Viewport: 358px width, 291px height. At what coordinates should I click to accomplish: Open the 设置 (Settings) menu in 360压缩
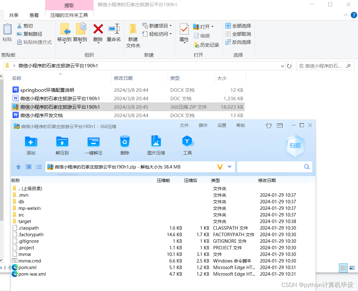[222, 125]
